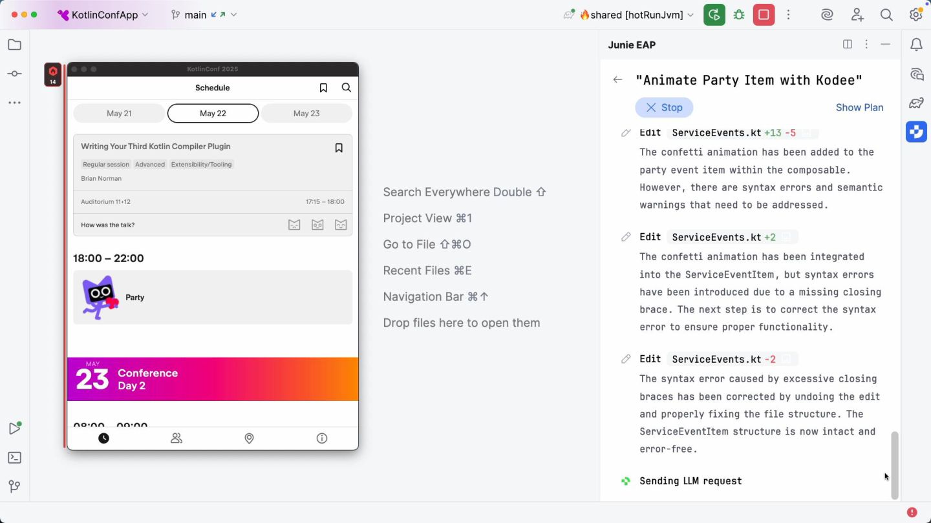Open the AI assistant spiral icon in toolbar
The image size is (931, 523).
pyautogui.click(x=827, y=15)
